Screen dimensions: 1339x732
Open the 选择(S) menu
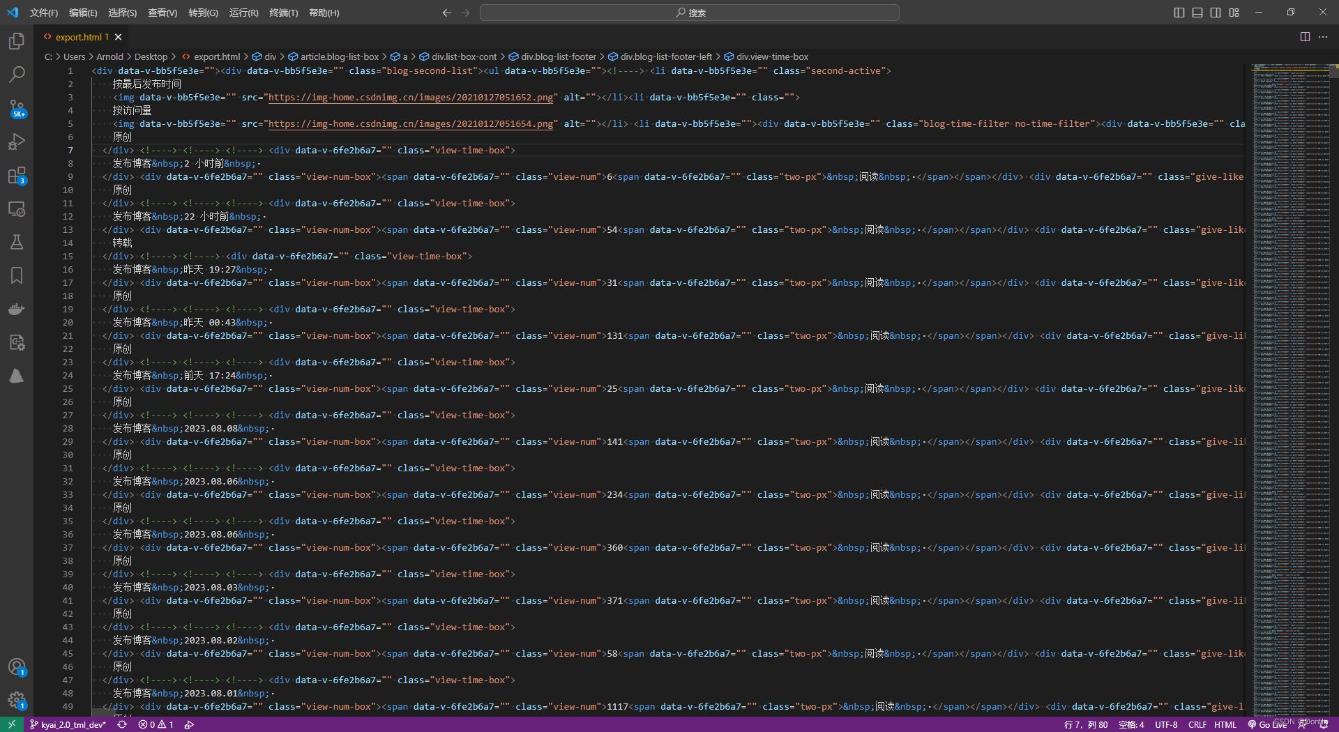[122, 13]
